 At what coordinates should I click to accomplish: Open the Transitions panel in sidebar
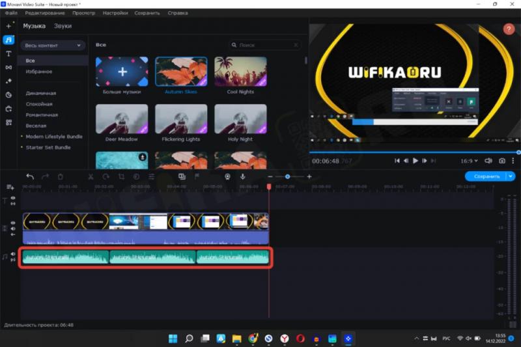point(9,67)
